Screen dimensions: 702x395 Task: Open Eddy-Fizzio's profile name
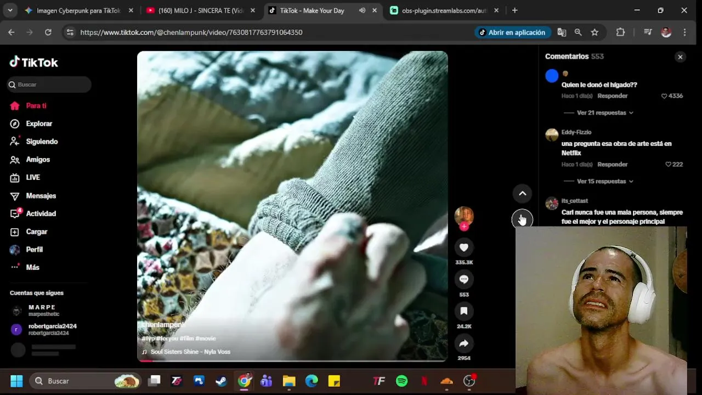(576, 132)
